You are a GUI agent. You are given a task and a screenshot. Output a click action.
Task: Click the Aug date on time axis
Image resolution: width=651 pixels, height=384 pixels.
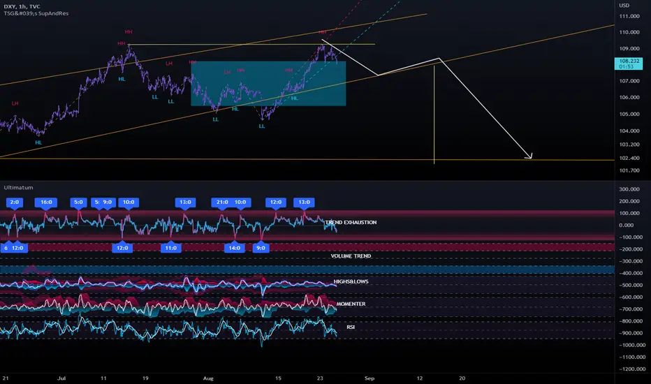coord(208,378)
